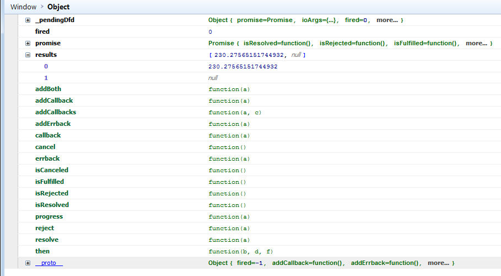This screenshot has width=501, height=276.
Task: Click the results array summary value
Action: point(257,55)
